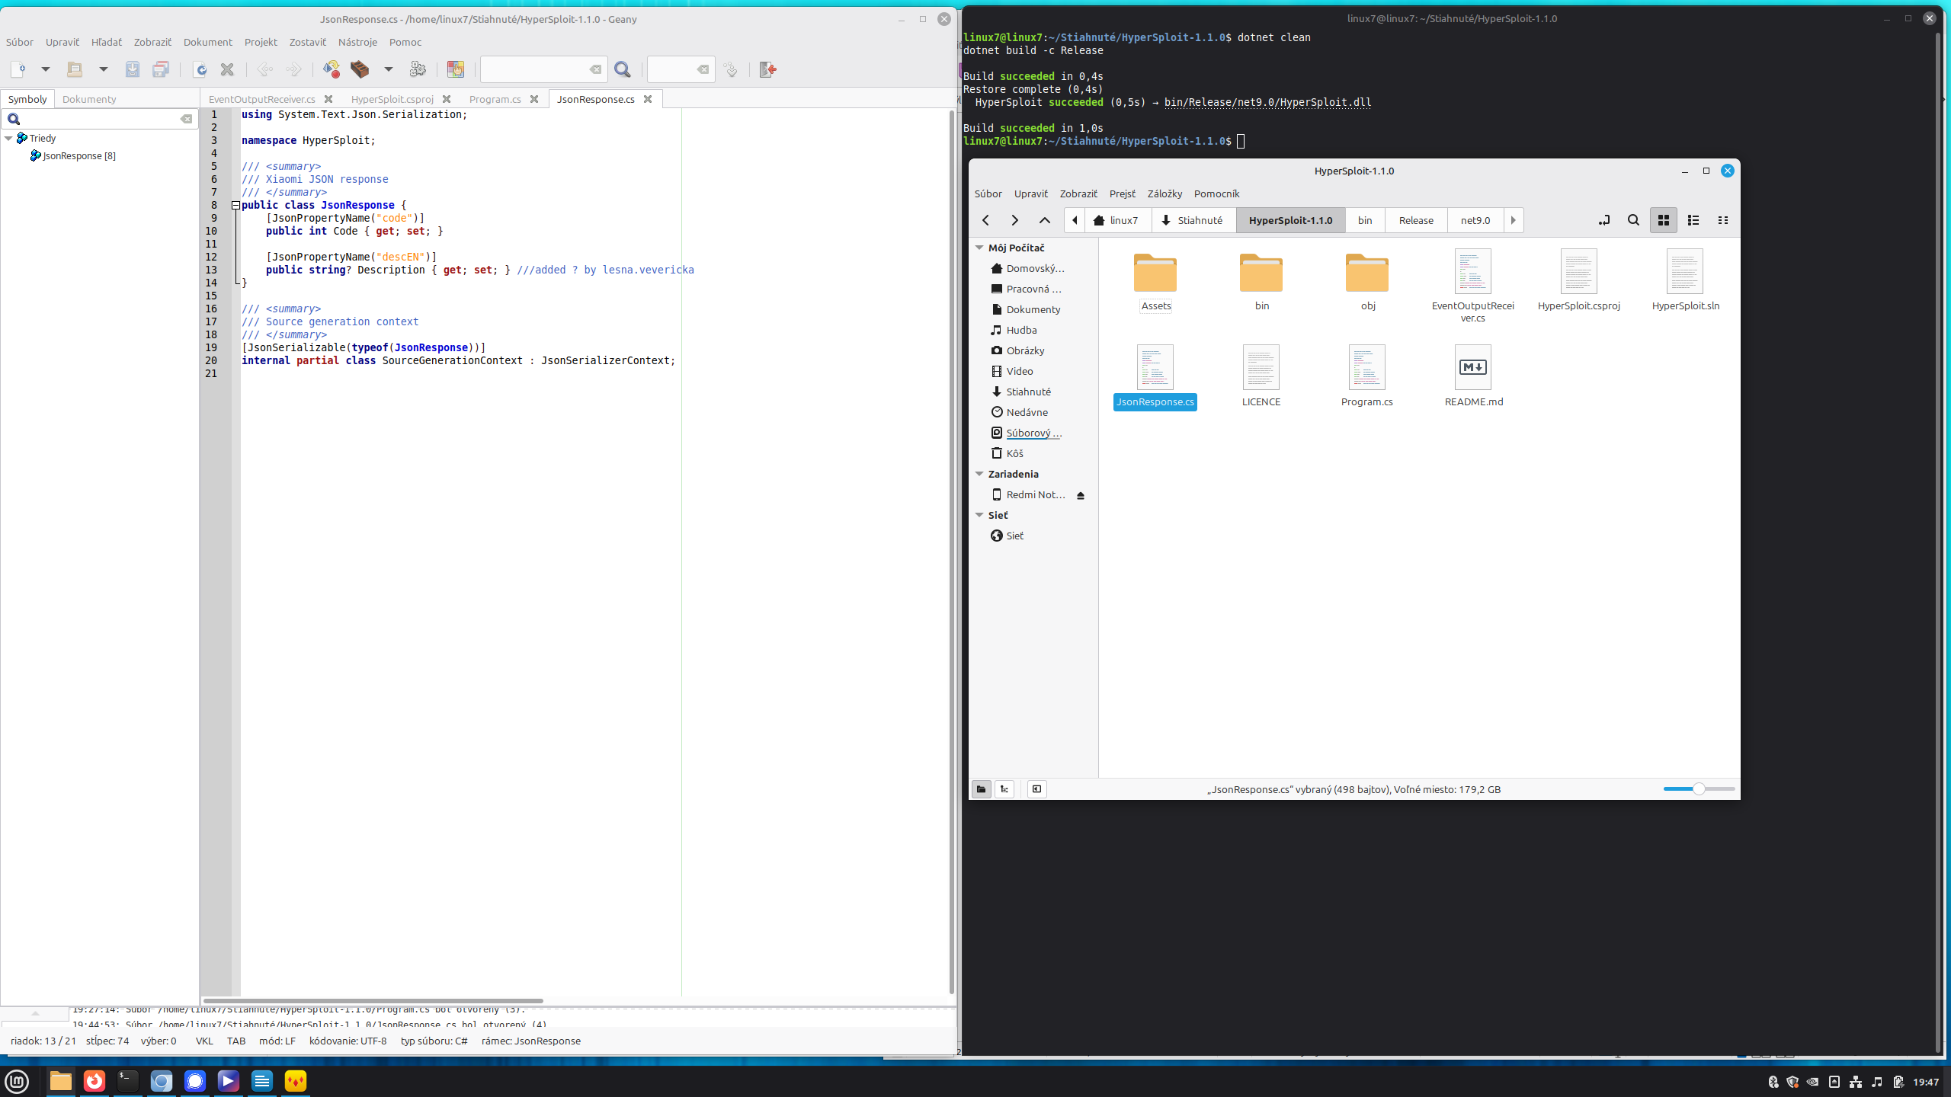The height and width of the screenshot is (1097, 1951).
Task: Click the save file icon in Geany toolbar
Action: (133, 69)
